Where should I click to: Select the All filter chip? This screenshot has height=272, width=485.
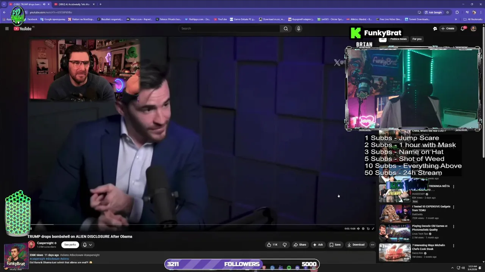tap(383, 39)
